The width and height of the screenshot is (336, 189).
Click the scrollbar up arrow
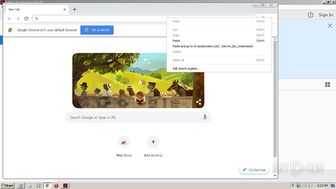[275, 39]
